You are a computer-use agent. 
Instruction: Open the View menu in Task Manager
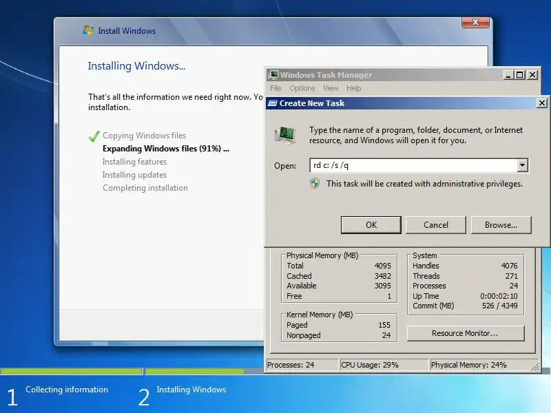pyautogui.click(x=331, y=88)
